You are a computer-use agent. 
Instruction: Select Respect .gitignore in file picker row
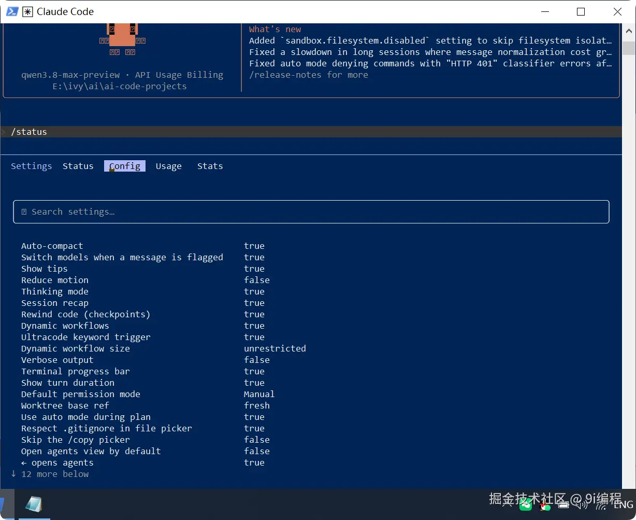pyautogui.click(x=143, y=428)
